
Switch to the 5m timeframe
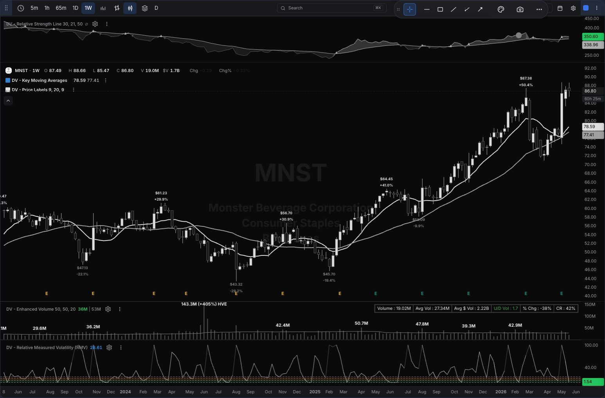[34, 8]
